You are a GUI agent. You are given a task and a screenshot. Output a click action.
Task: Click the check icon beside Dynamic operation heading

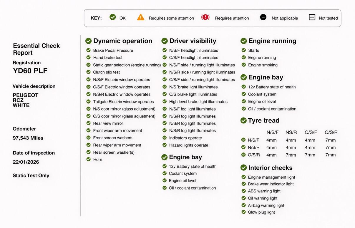click(88, 41)
